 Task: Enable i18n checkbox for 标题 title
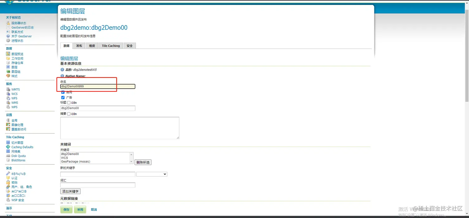tap(69, 103)
